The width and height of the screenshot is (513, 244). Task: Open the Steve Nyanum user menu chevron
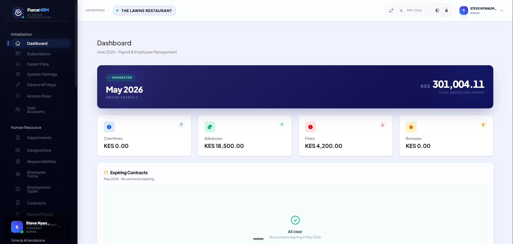tap(502, 11)
